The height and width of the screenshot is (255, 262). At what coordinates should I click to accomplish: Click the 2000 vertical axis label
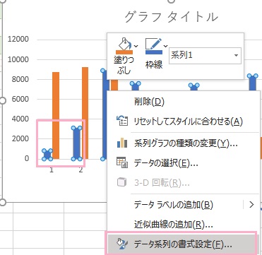20,138
